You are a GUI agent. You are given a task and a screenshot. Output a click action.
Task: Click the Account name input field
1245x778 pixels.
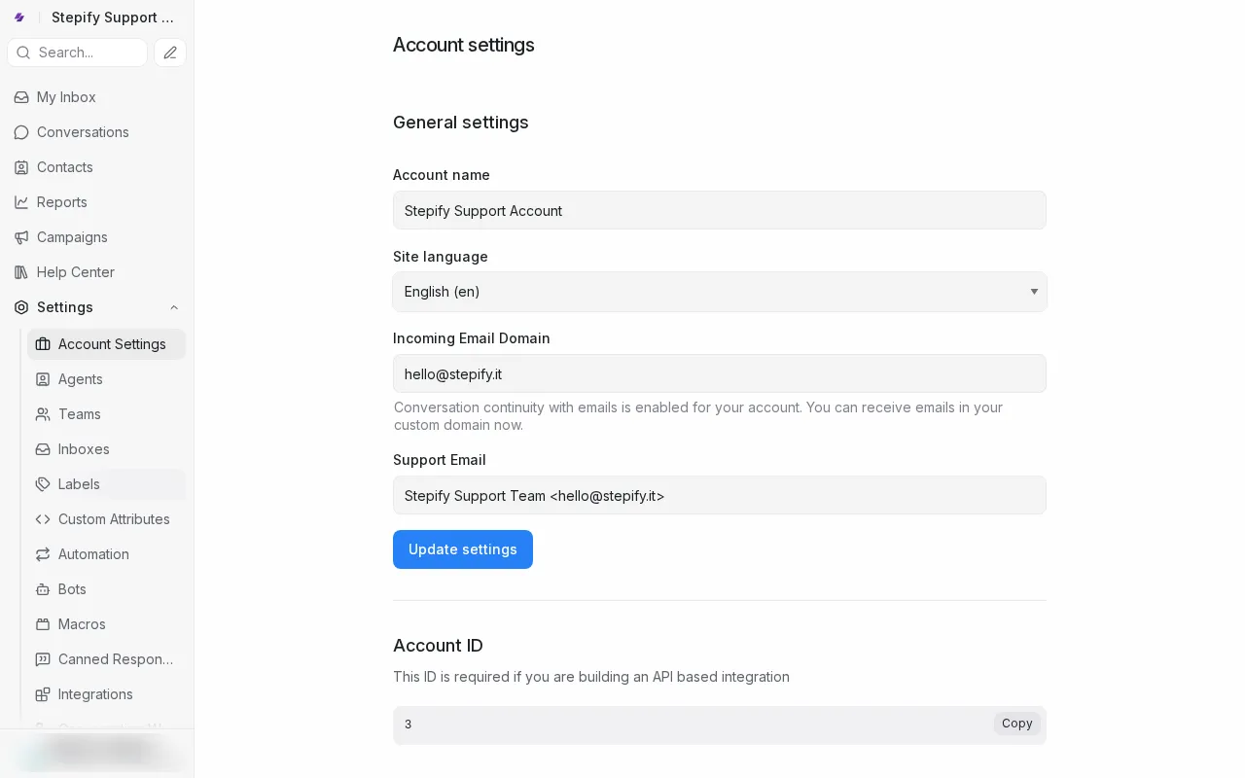719,210
